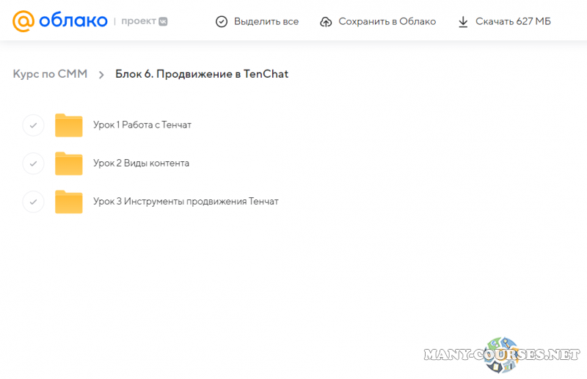
Task: Open the Урок 1 Работа с Тенчат name
Action: click(142, 125)
